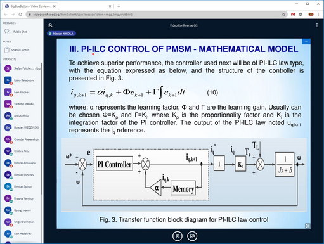Screen dimensions: 324x244
Task: Click the Marcel NICOLA talking indicator
Action: point(62,34)
